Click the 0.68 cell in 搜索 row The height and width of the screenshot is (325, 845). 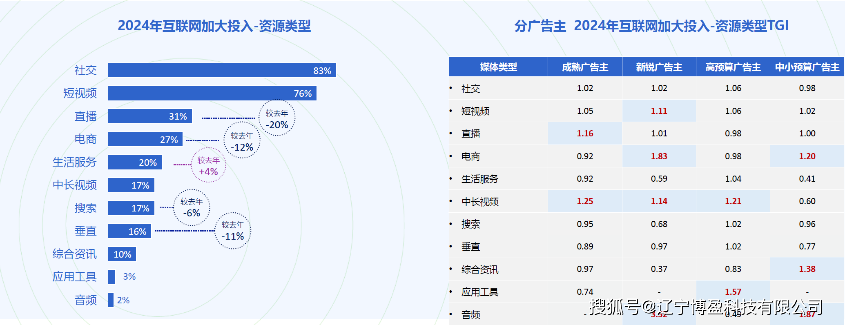coord(659,224)
